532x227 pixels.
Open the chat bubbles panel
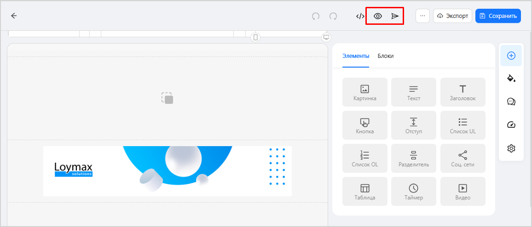[x=511, y=102]
